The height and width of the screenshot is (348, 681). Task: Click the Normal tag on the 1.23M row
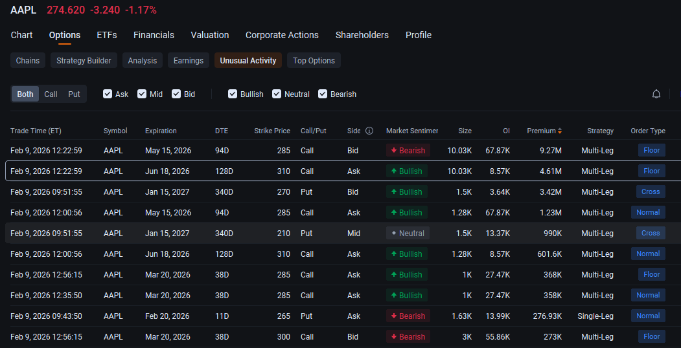pos(648,212)
